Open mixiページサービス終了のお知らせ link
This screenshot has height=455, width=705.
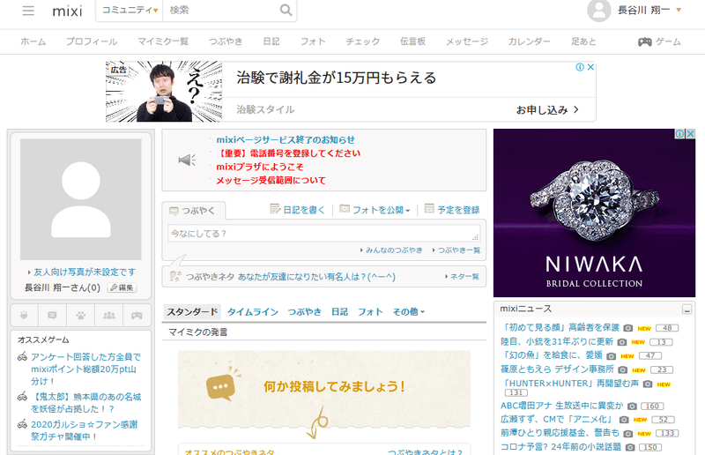click(x=285, y=140)
